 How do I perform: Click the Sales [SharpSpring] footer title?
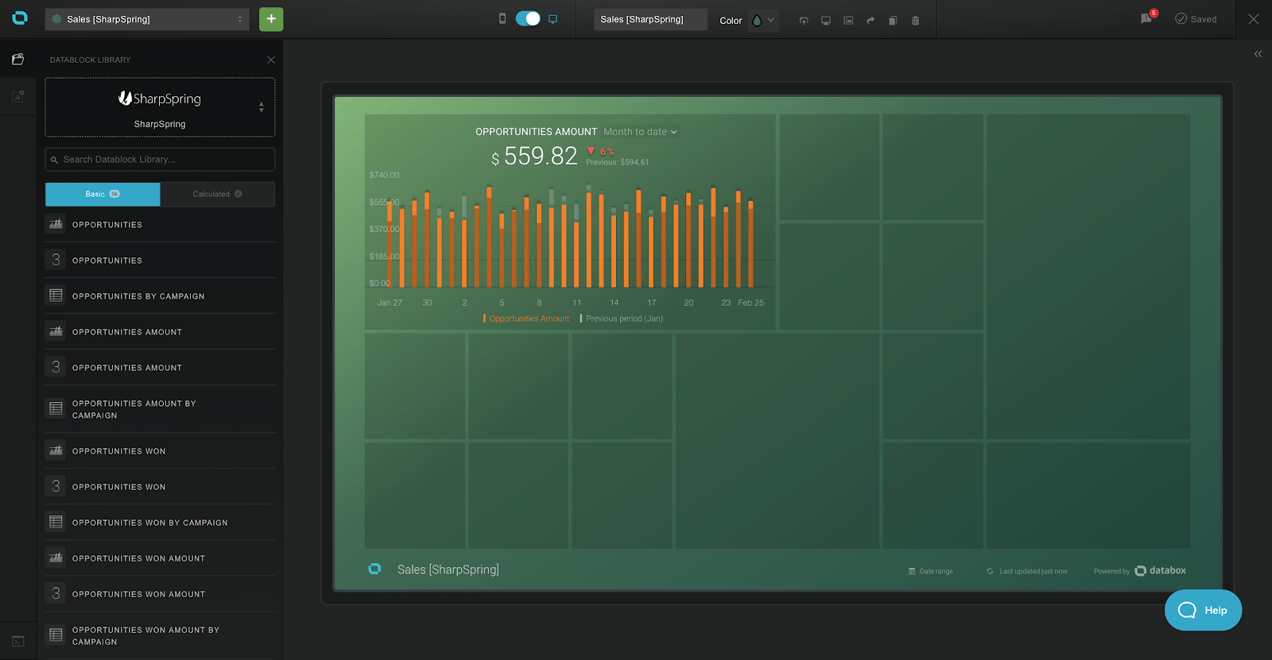(x=448, y=569)
